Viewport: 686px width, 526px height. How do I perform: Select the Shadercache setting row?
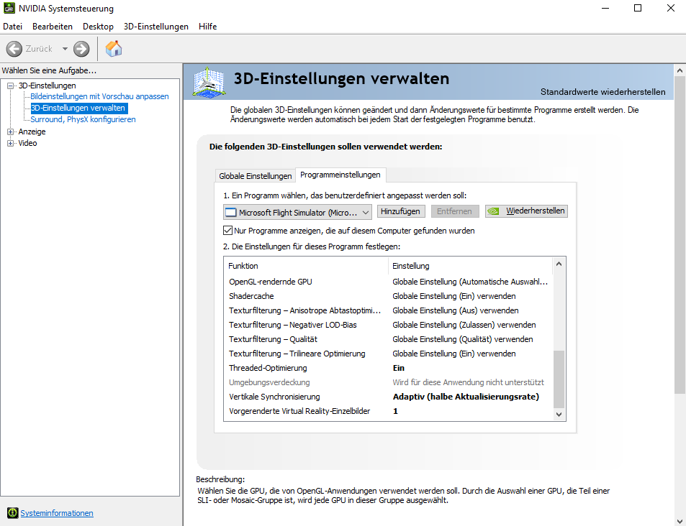pyautogui.click(x=389, y=296)
